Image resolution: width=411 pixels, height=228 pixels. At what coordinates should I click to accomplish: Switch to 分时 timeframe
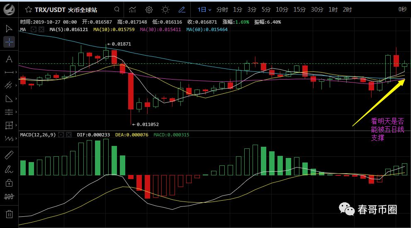coord(222,10)
